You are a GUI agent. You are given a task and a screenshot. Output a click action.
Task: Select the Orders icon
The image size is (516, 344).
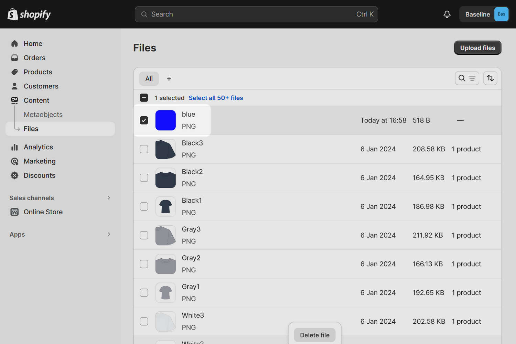click(x=14, y=57)
